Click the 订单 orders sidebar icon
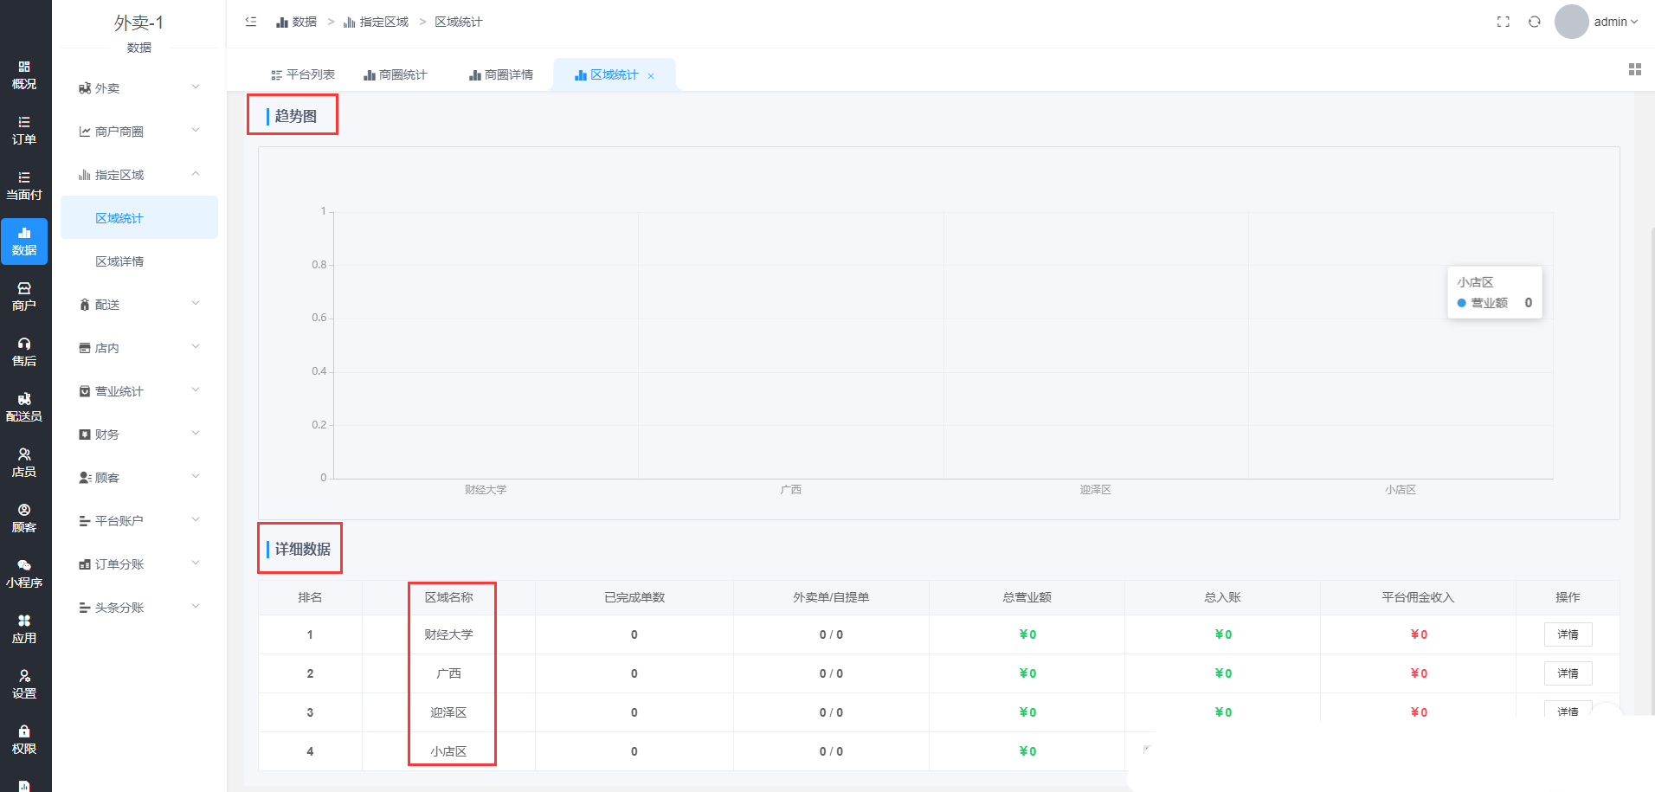Image resolution: width=1655 pixels, height=792 pixels. click(24, 131)
